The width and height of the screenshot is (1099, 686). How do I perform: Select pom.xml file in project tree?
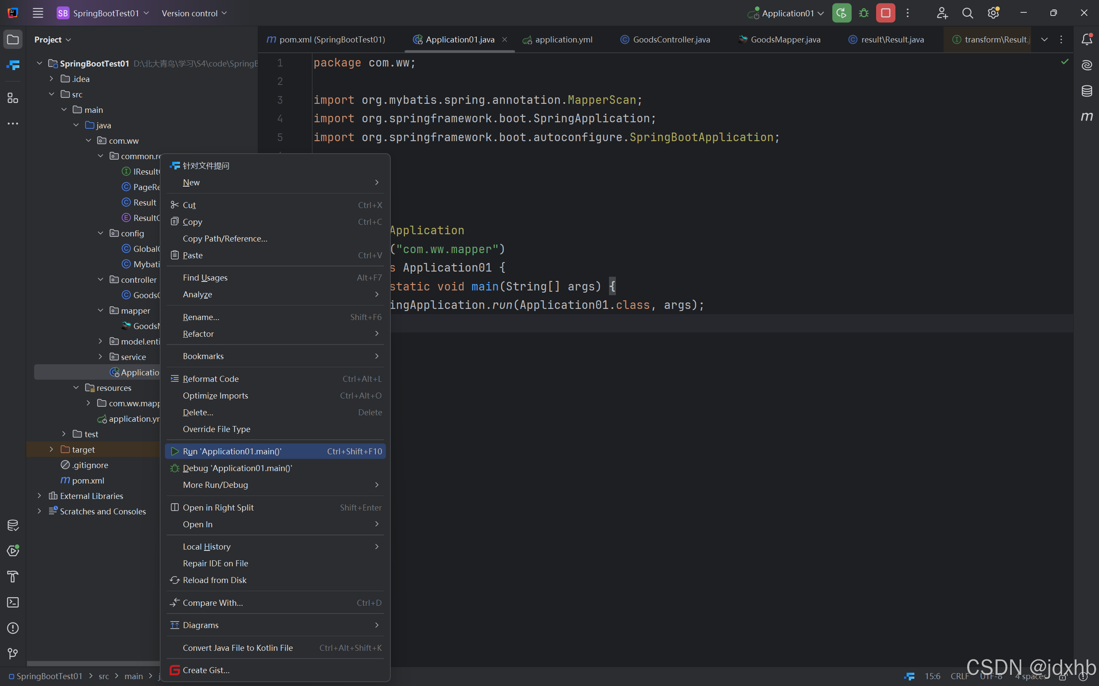(88, 480)
